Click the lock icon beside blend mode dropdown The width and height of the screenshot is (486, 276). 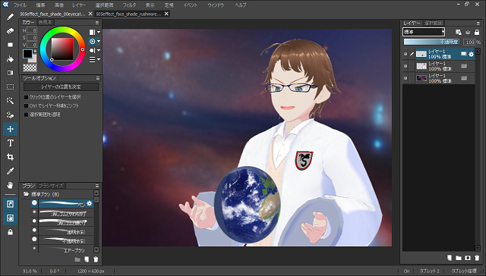pyautogui.click(x=477, y=32)
